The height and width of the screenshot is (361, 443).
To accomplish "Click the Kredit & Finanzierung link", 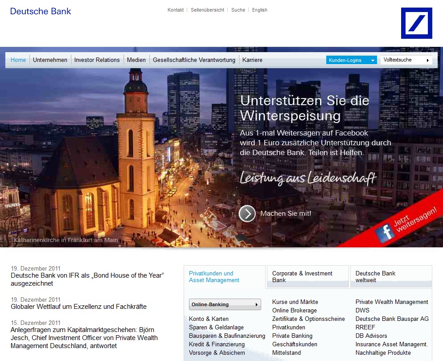I will point(217,345).
